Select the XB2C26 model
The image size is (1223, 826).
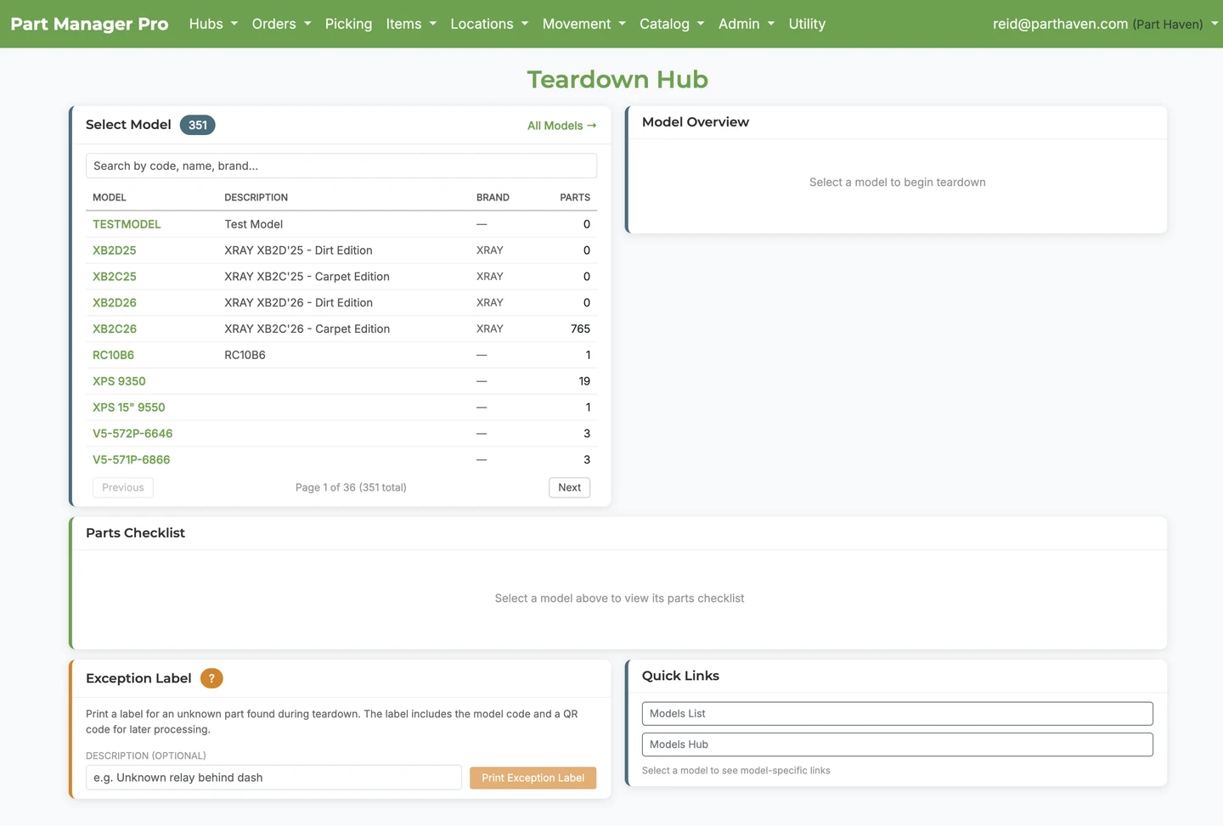(x=115, y=329)
